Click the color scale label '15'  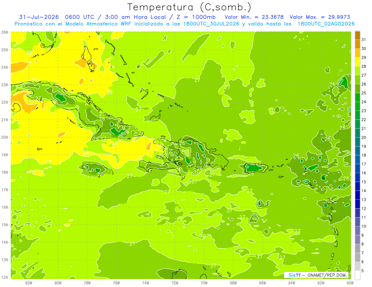tap(364, 182)
